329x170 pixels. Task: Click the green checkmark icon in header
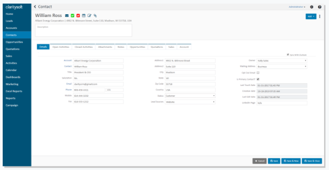click(73, 16)
